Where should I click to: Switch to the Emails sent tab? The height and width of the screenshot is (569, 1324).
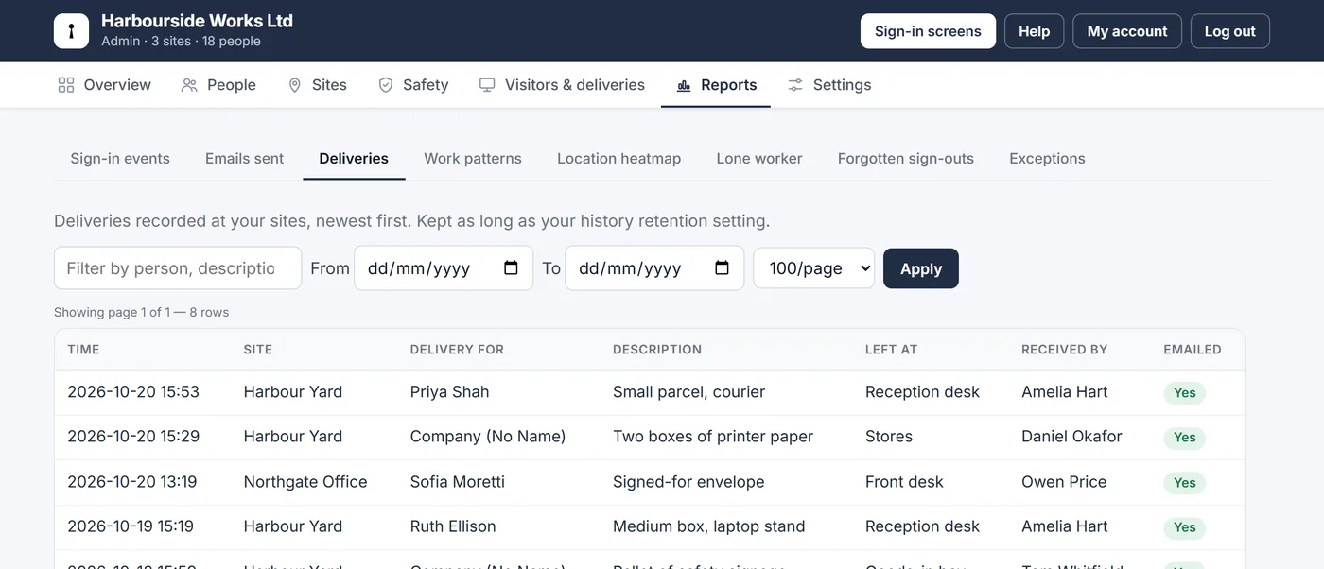click(244, 159)
